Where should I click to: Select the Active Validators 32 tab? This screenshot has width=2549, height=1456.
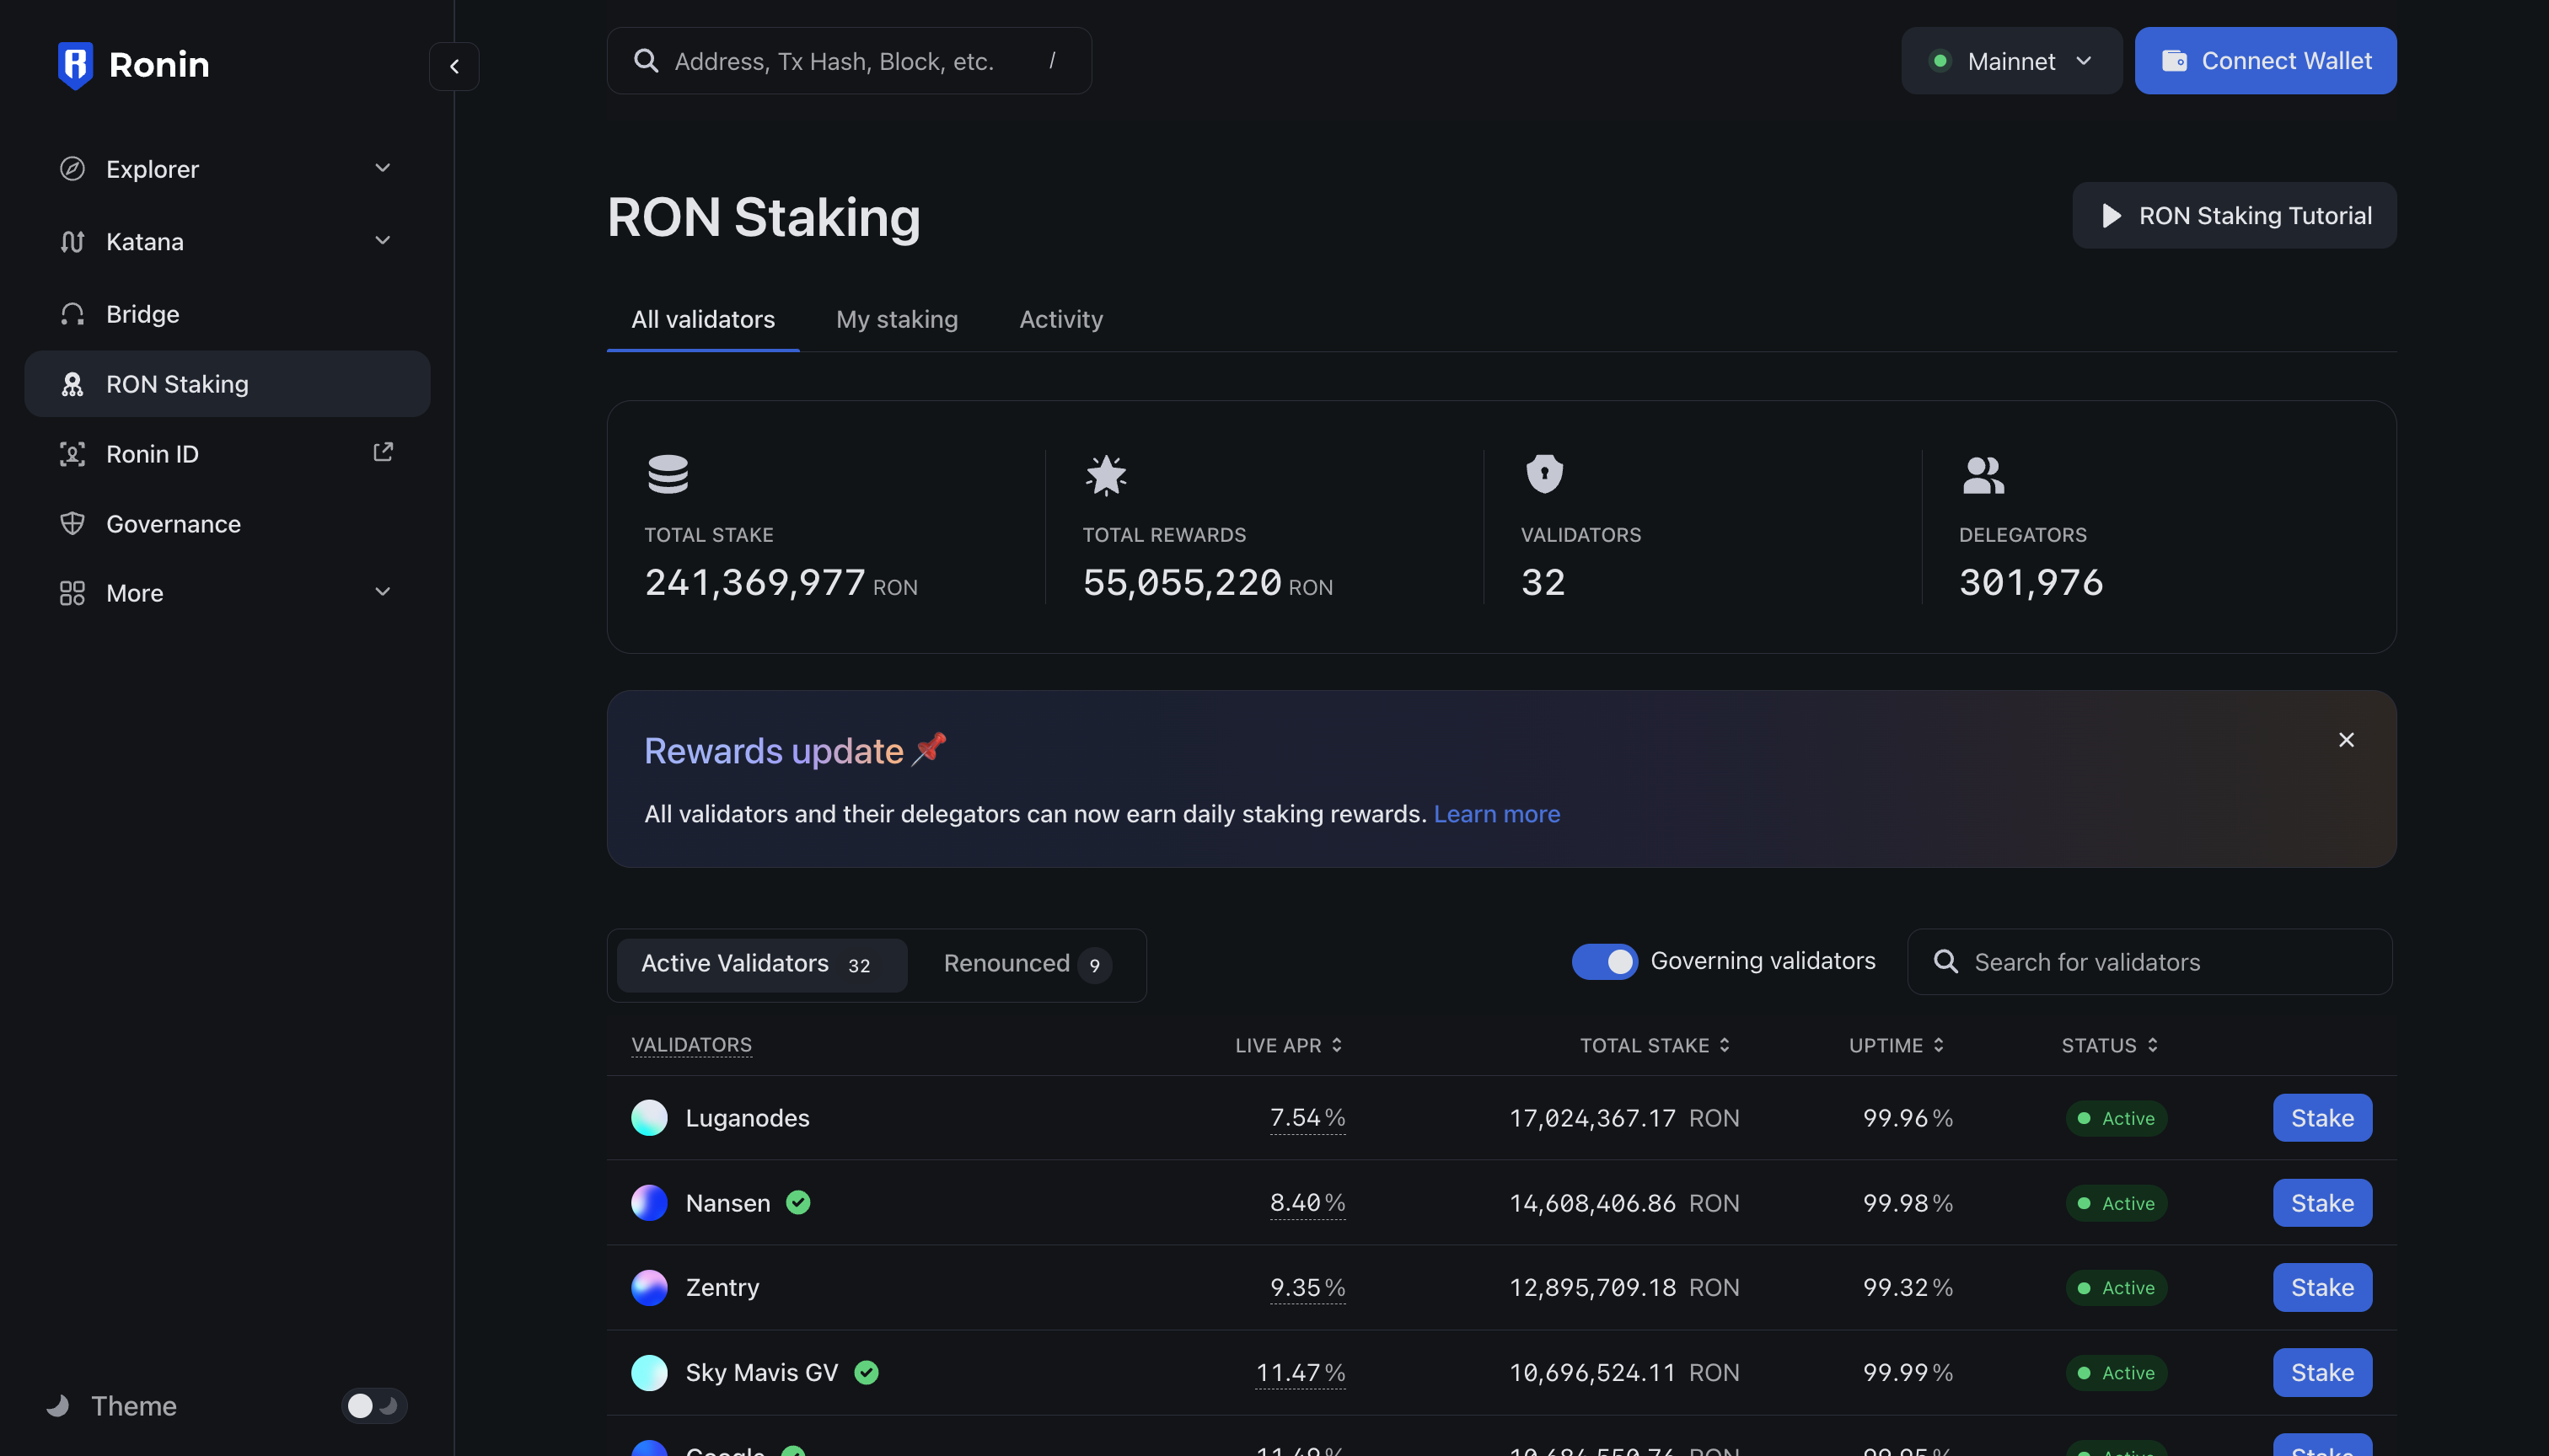click(x=762, y=964)
